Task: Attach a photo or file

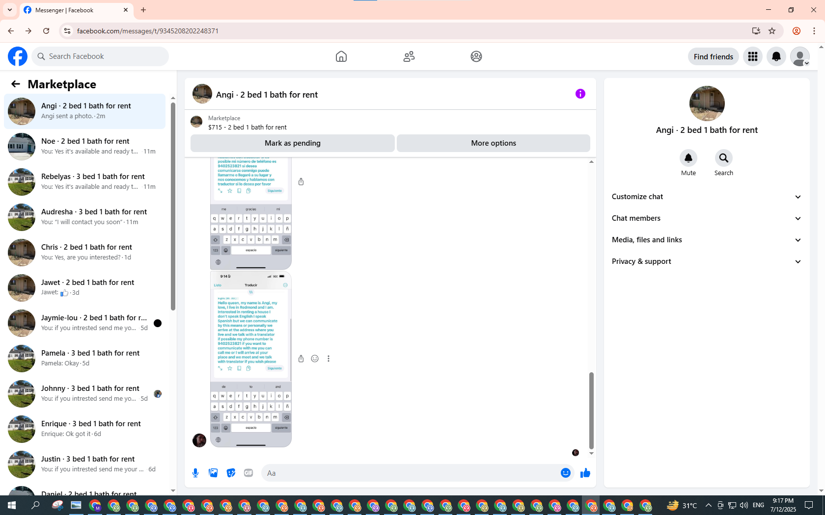Action: (213, 473)
